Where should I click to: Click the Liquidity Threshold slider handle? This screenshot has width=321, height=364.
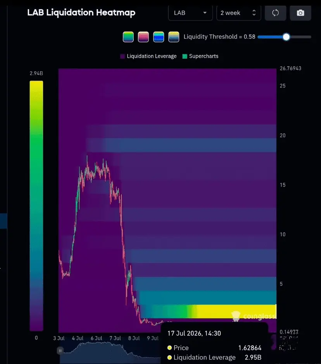[286, 37]
